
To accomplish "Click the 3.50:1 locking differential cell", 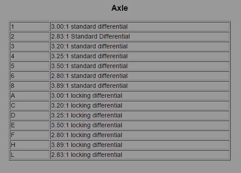I will click(140, 125).
